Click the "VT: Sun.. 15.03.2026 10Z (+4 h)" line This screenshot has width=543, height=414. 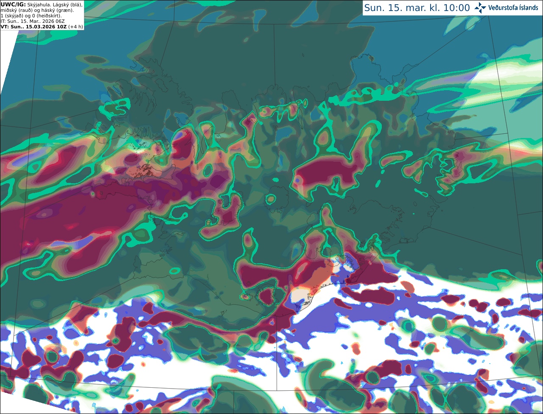(42, 26)
